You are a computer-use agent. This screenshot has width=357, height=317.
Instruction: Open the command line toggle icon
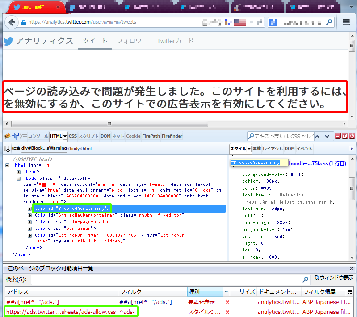23,136
